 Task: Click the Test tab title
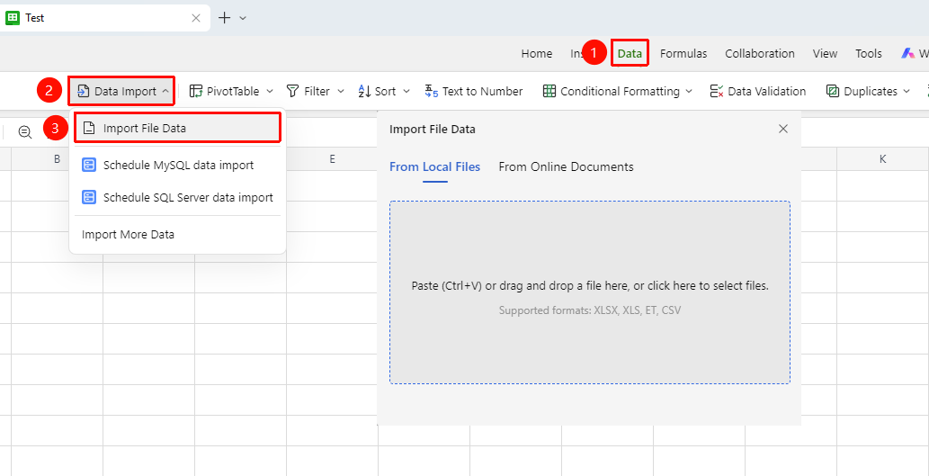35,18
